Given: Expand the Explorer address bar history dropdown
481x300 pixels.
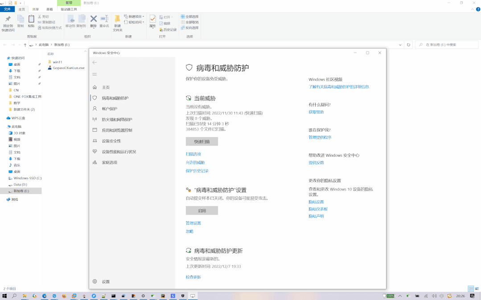Looking at the screenshot, I should coord(400,45).
